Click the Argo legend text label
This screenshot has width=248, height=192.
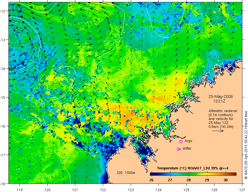pos(188,141)
